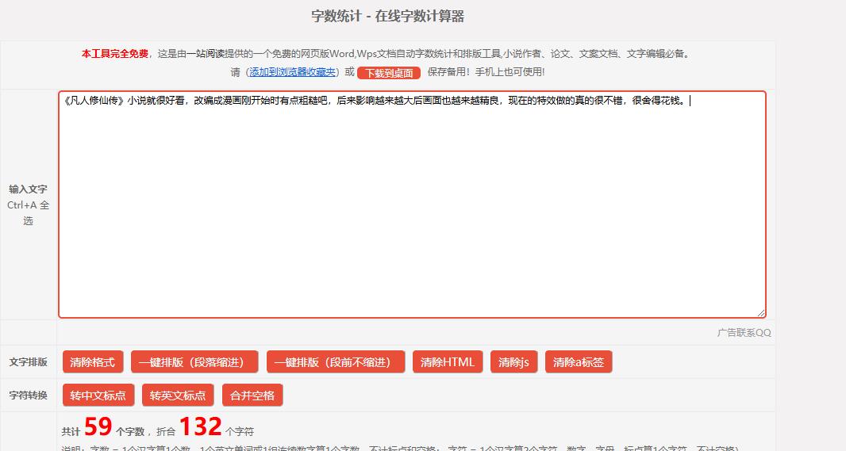Click the 《凡人修仙传》 text in the textarea
Image resolution: width=846 pixels, height=451 pixels.
tap(94, 100)
